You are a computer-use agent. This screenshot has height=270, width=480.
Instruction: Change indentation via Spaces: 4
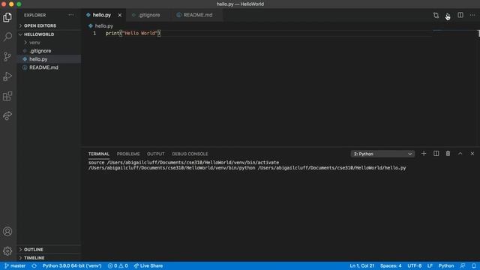click(x=391, y=265)
